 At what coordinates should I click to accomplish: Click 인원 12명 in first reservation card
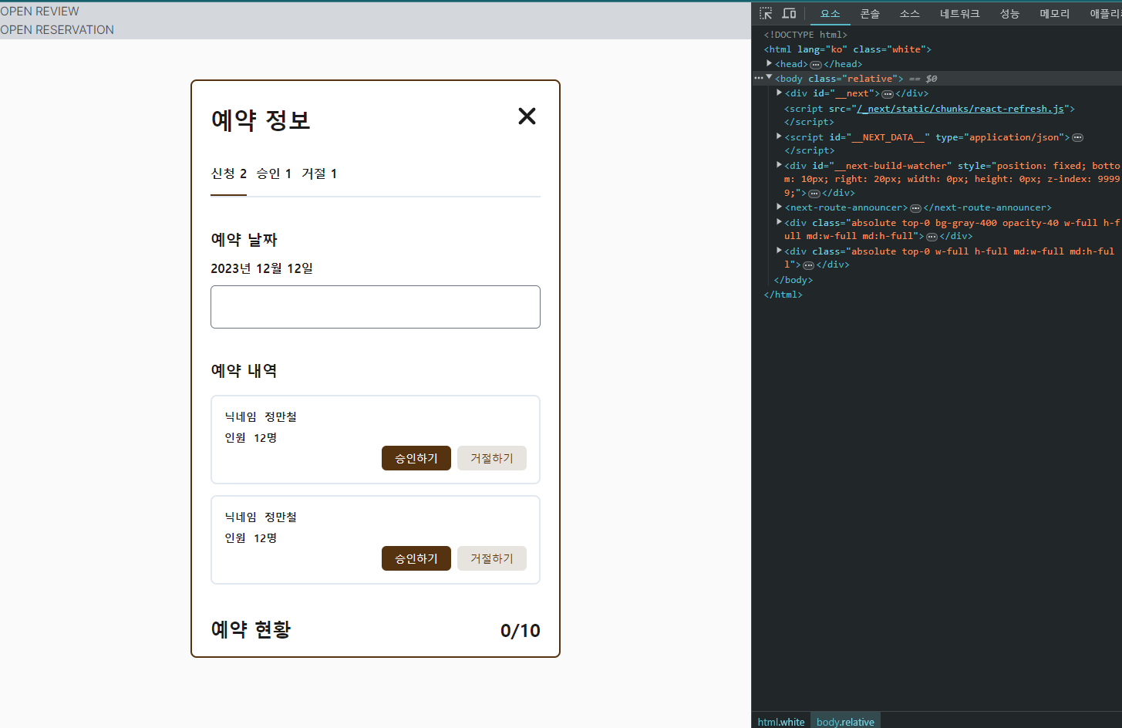click(x=251, y=437)
